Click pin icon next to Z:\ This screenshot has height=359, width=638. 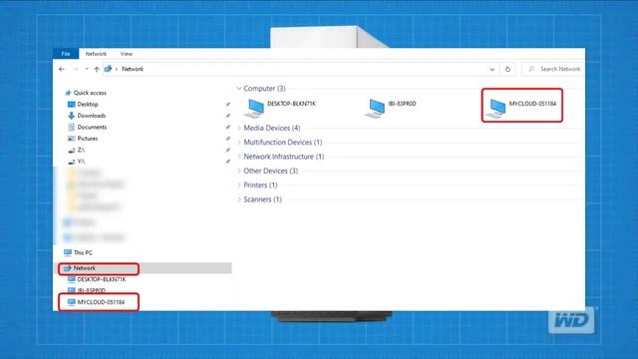tap(228, 150)
